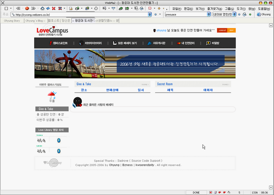Click the back navigation arrow in toolbar
This screenshot has width=274, height=195.
tap(18, 8)
